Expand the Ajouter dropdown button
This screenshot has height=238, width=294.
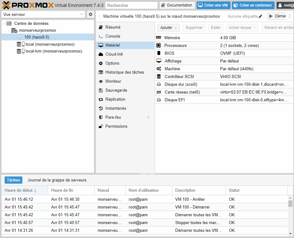[x=168, y=28]
